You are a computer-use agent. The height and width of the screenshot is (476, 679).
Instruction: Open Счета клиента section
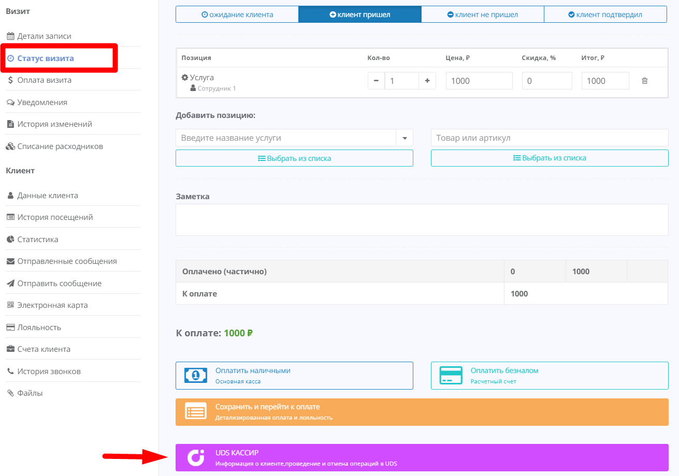point(44,349)
